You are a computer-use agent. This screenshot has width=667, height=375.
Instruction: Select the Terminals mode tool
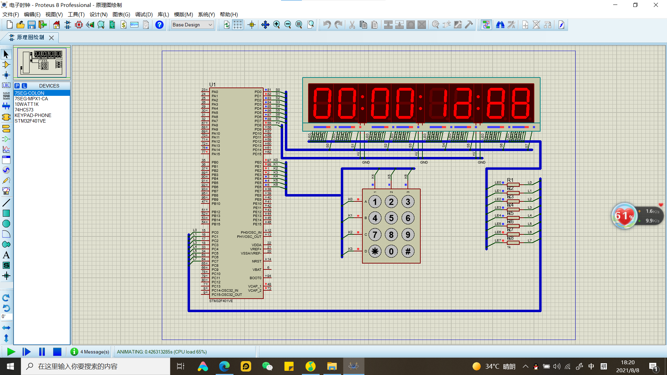pyautogui.click(x=6, y=129)
